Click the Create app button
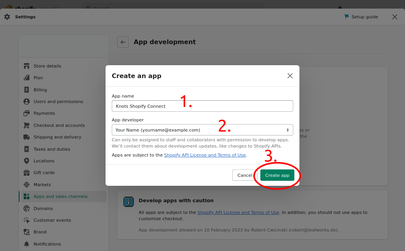The image size is (405, 251). coord(277,175)
